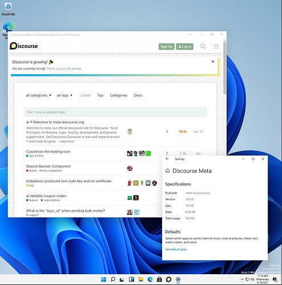
Task: Click the home icon beside Discourse Meta
Action: (167, 171)
